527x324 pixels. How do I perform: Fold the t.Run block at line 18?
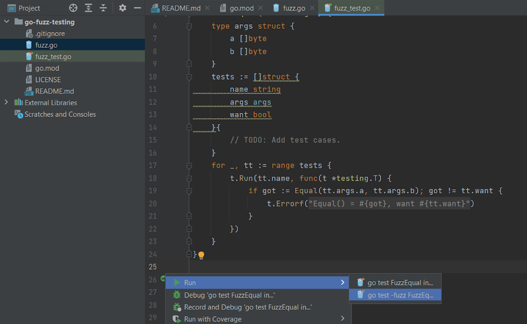pos(189,178)
